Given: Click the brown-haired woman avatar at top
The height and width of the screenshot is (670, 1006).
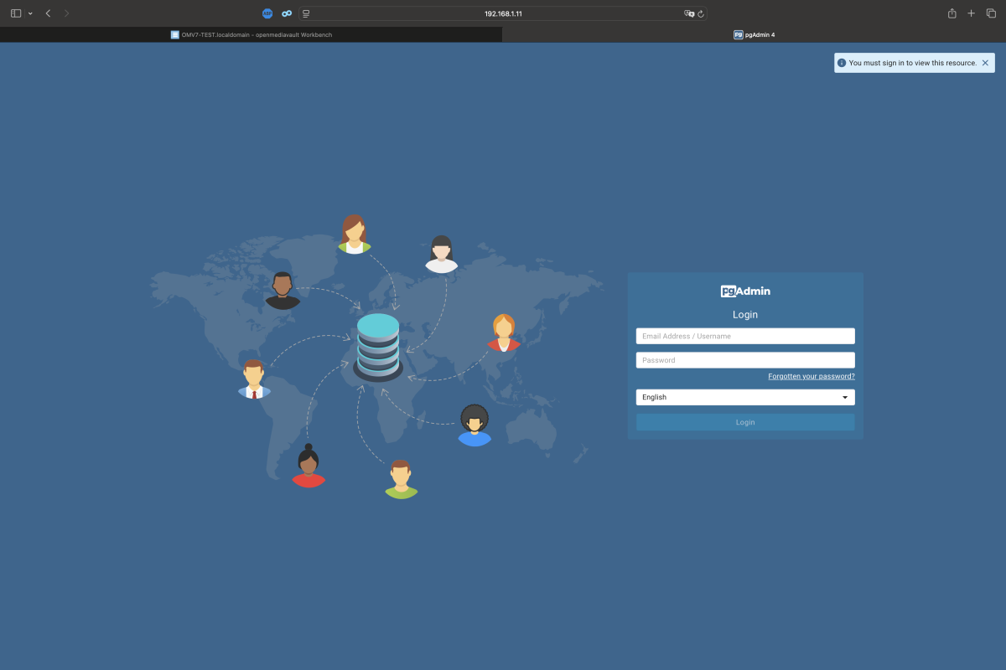Looking at the screenshot, I should [x=354, y=234].
